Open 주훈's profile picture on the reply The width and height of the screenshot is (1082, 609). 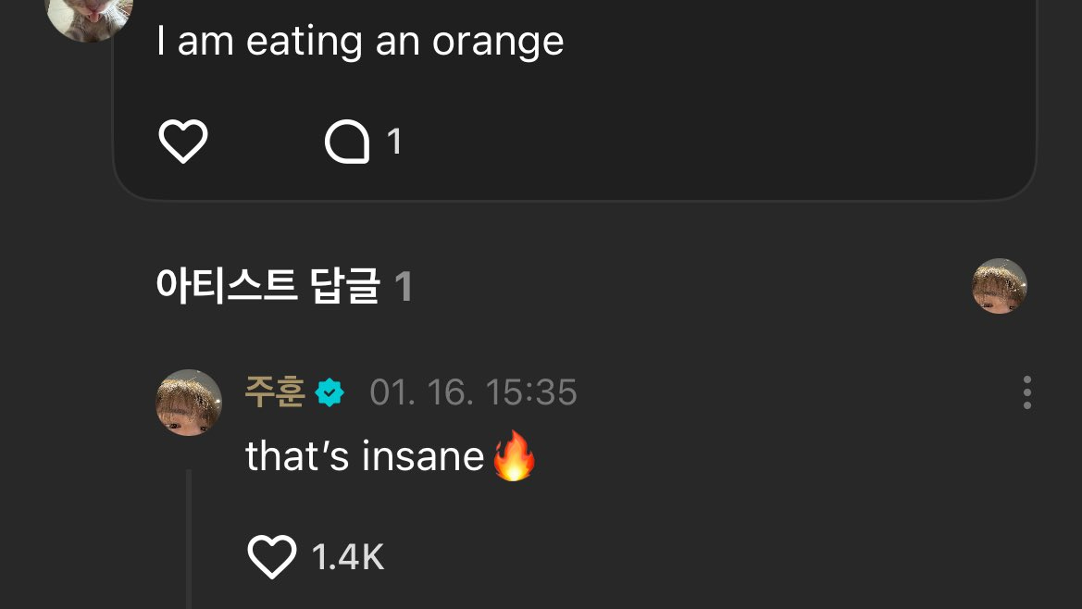coord(190,403)
